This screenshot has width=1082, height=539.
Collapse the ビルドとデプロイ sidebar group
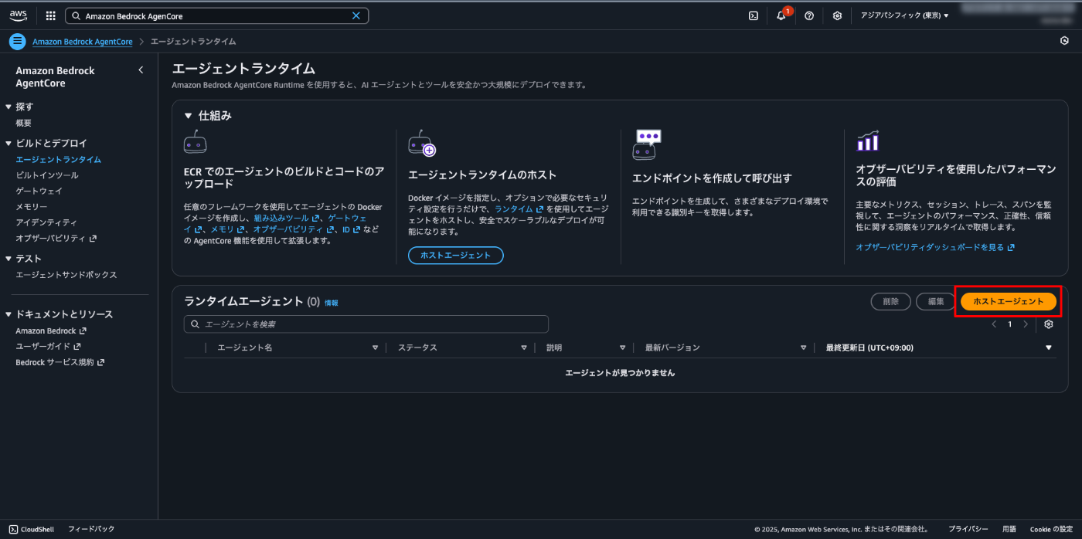click(9, 144)
